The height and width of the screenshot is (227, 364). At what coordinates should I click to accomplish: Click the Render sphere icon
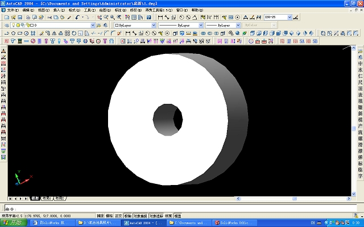[238, 33]
